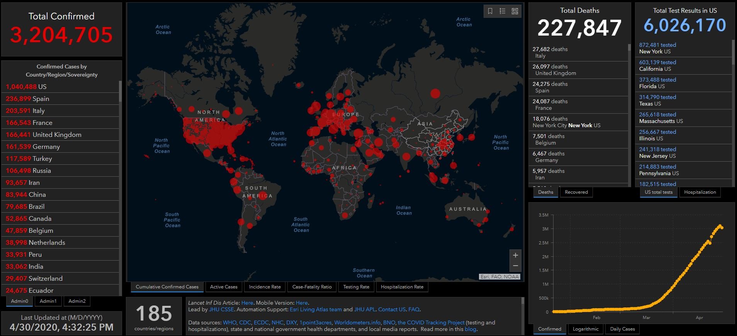Select Italy 203,591 in the country list
737x336 pixels.
pyautogui.click(x=61, y=111)
